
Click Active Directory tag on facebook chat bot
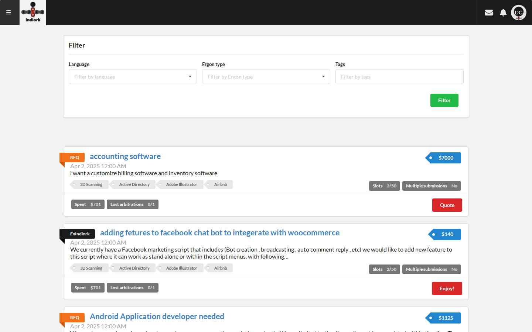point(133,268)
